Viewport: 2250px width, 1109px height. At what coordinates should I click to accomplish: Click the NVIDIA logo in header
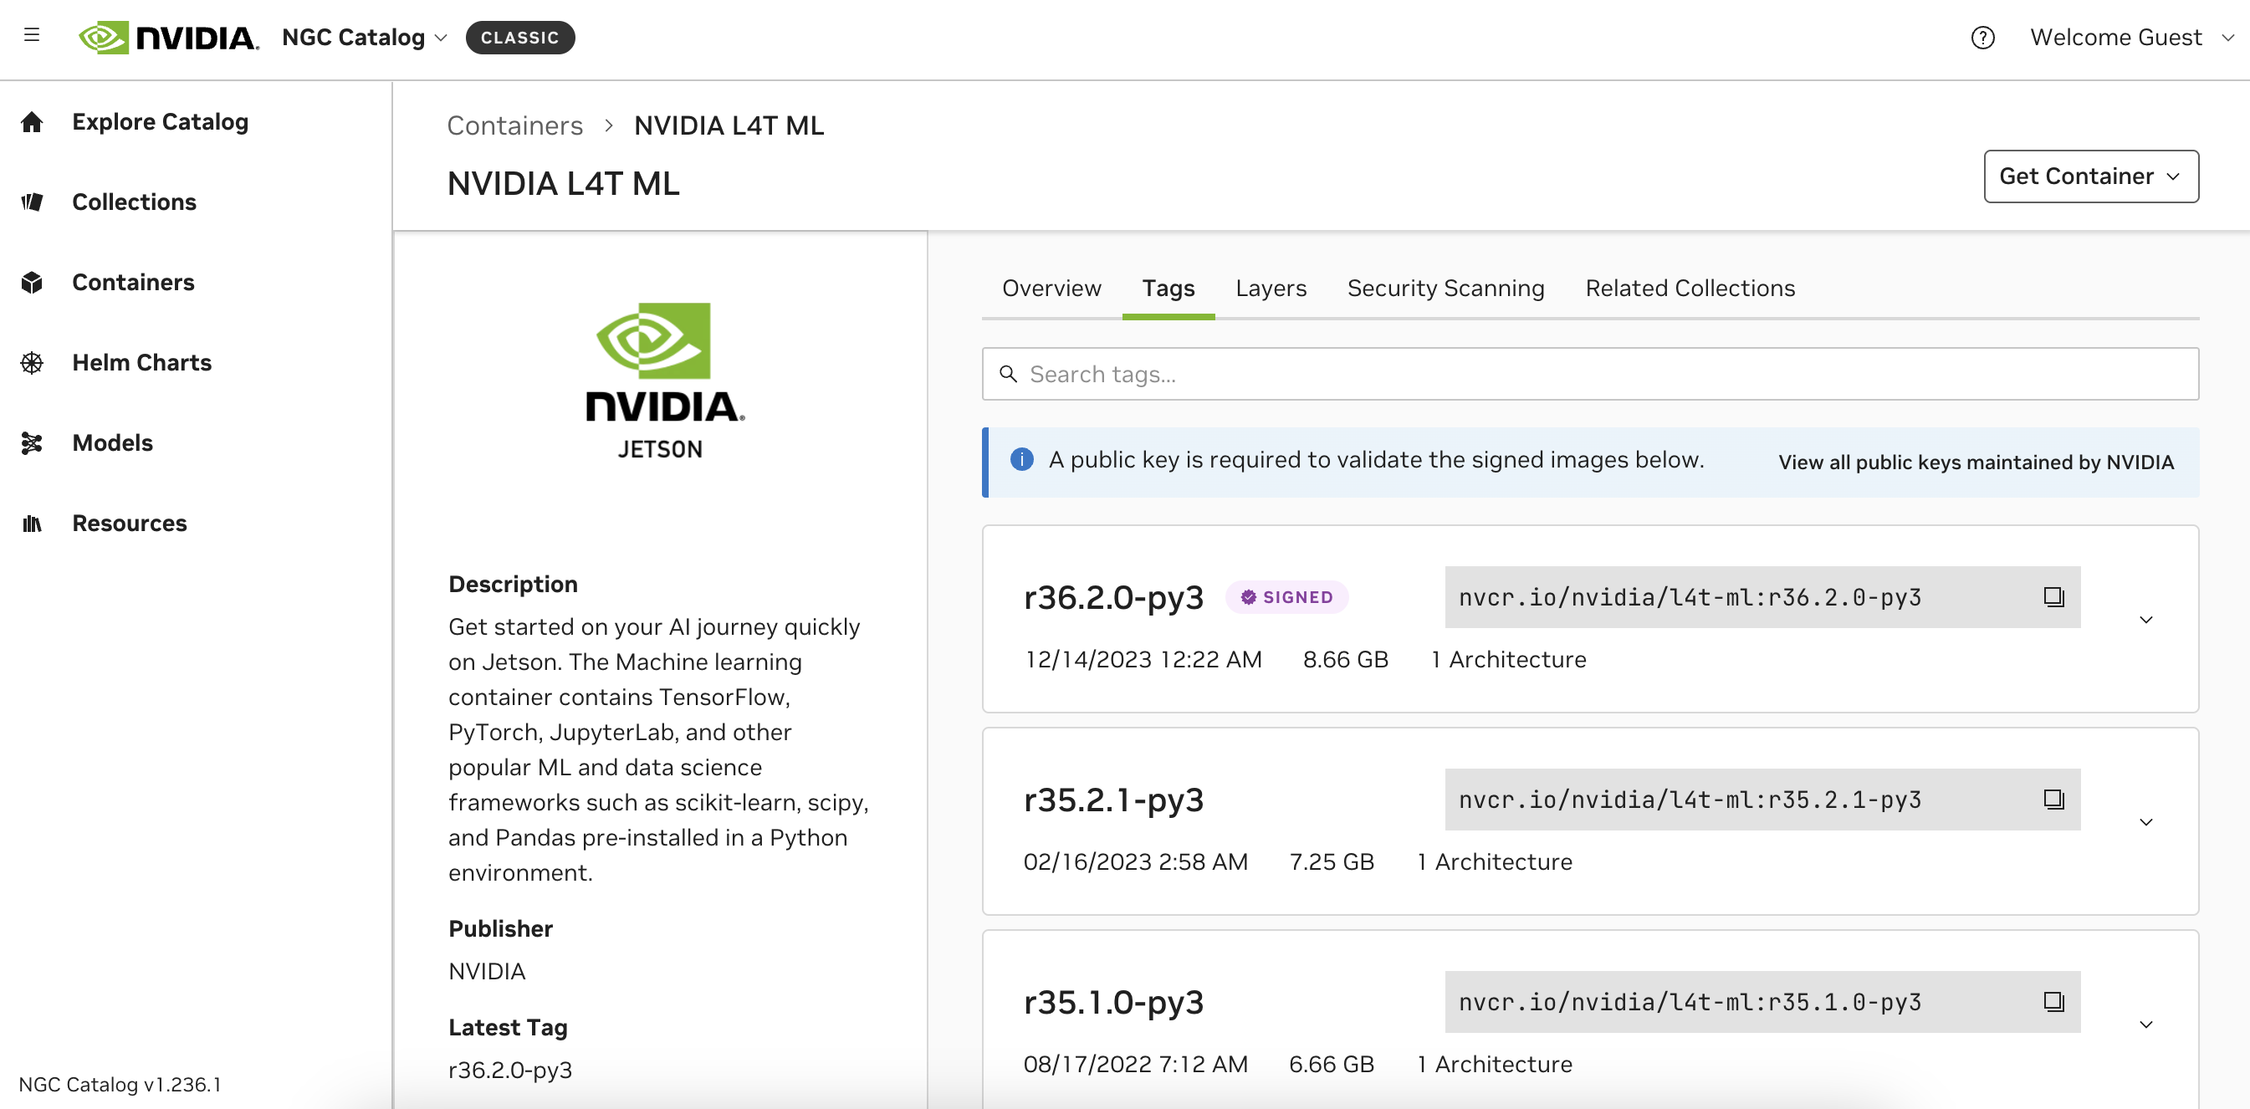coord(169,38)
